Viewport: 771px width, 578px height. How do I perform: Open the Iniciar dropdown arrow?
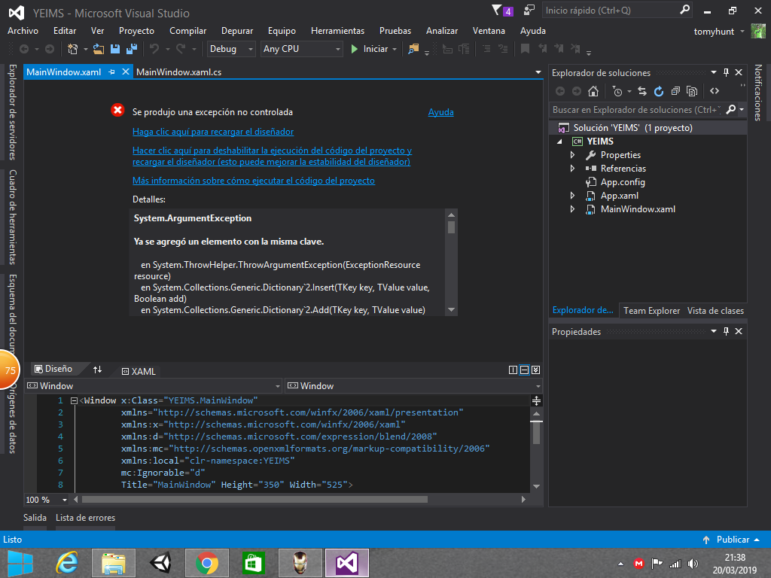click(x=395, y=49)
